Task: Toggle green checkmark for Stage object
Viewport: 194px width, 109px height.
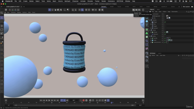Action: coord(165,22)
